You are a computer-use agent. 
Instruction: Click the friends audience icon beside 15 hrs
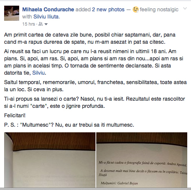41,24
